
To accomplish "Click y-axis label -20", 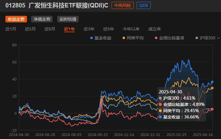I will pos(13,130).
